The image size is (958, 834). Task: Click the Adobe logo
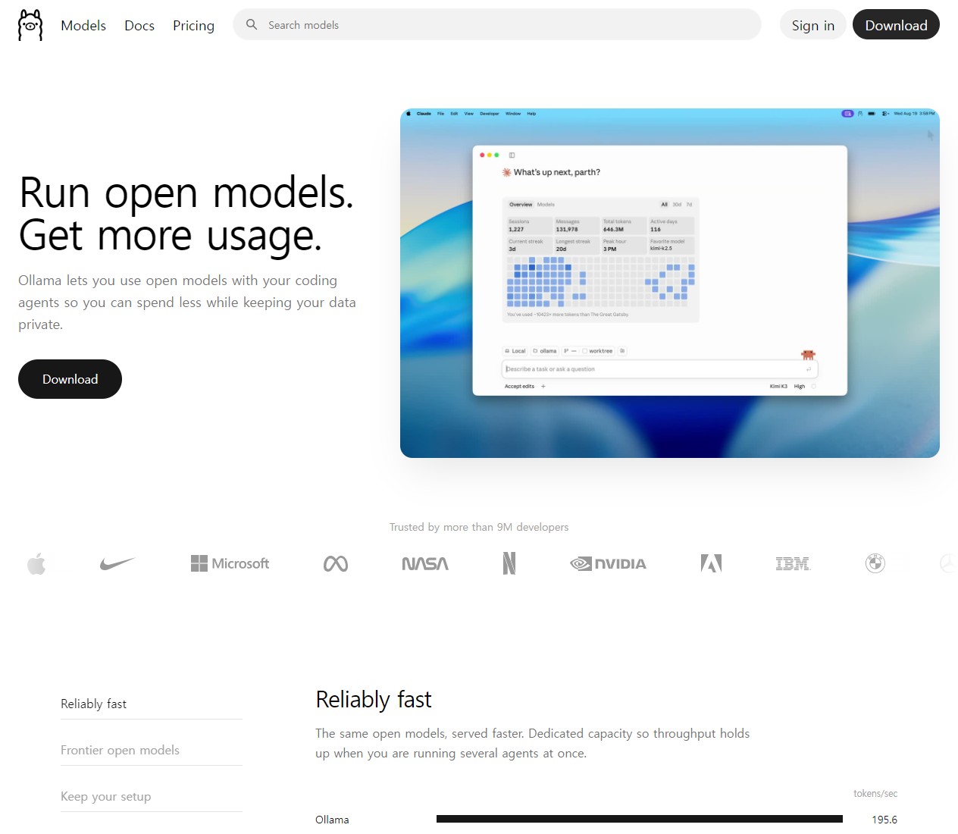[711, 563]
